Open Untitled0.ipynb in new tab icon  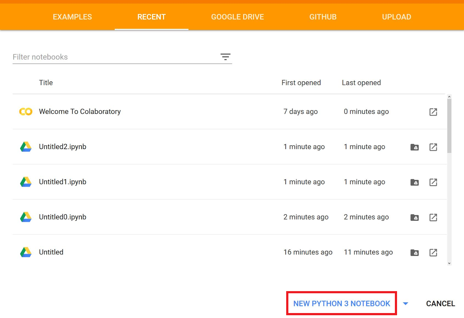(433, 217)
